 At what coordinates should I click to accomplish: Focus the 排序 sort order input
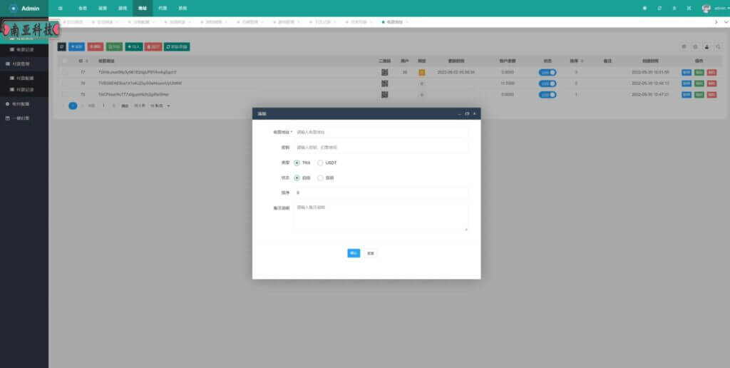pos(381,193)
